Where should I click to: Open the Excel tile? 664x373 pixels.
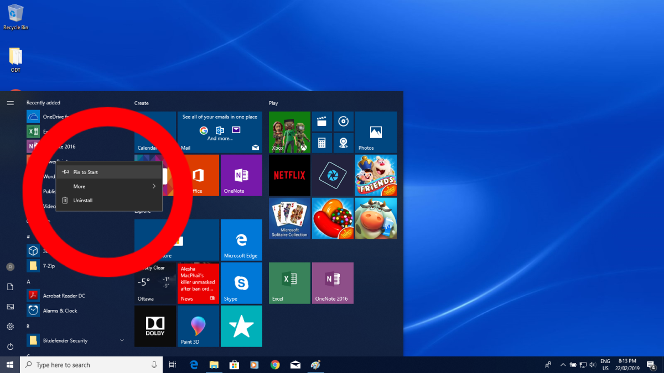click(289, 283)
